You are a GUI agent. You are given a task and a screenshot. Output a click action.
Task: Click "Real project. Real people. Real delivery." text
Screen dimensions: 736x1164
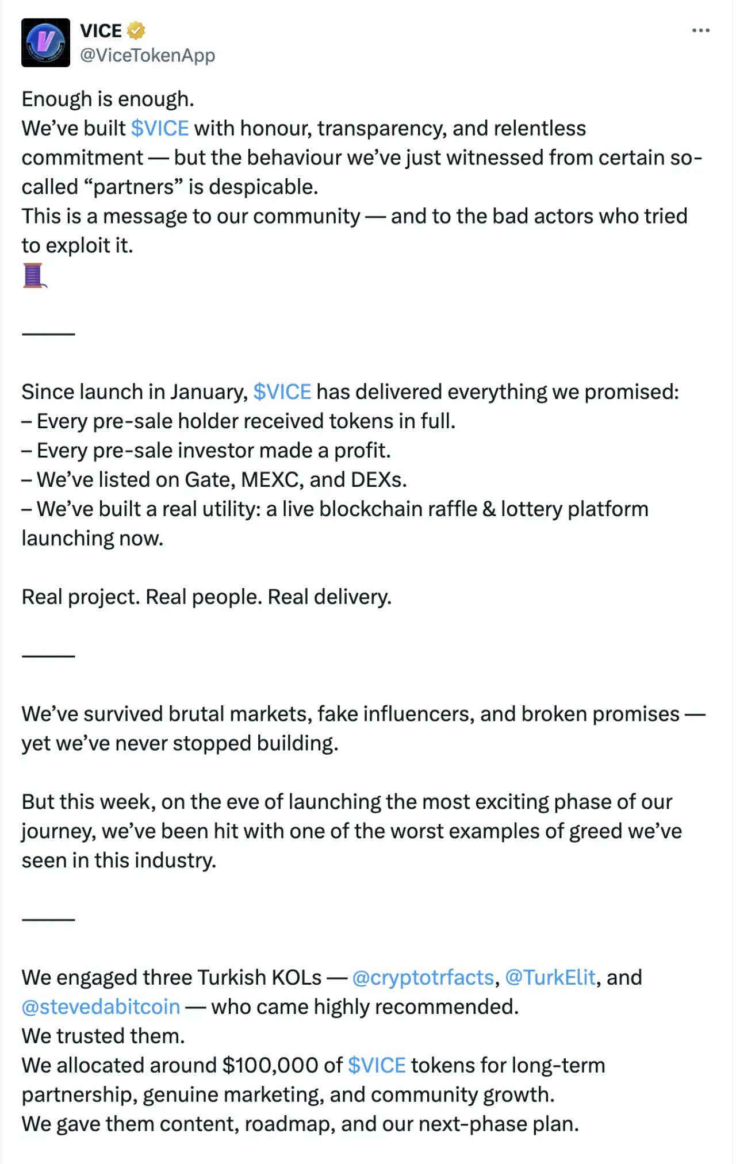206,597
